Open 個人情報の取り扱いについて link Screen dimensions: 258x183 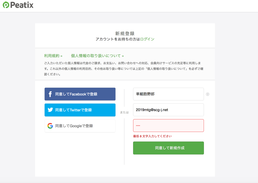97,56
